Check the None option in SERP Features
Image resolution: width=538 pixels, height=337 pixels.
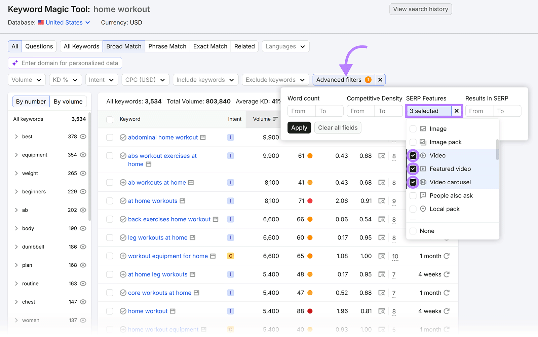(x=413, y=231)
